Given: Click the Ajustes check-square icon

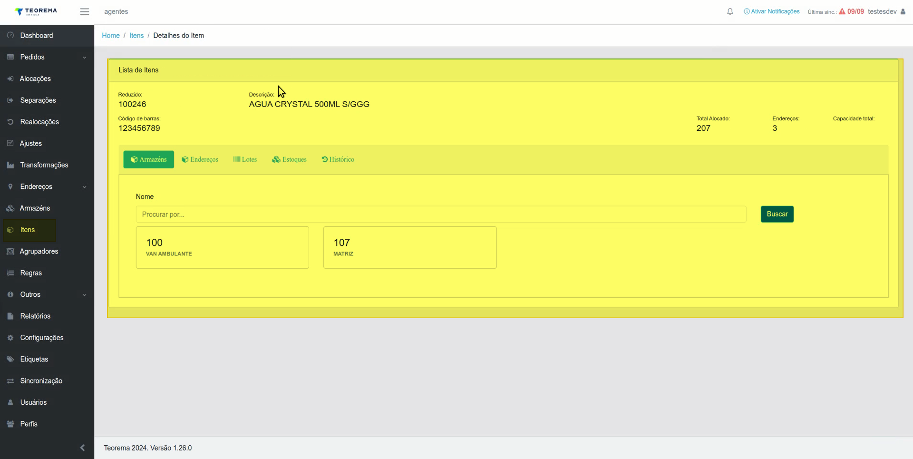Looking at the screenshot, I should [10, 143].
